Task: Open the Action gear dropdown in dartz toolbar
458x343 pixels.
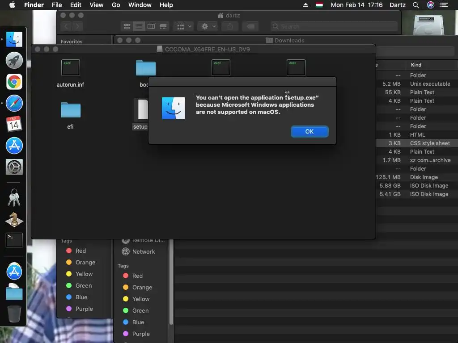Action: (x=208, y=26)
